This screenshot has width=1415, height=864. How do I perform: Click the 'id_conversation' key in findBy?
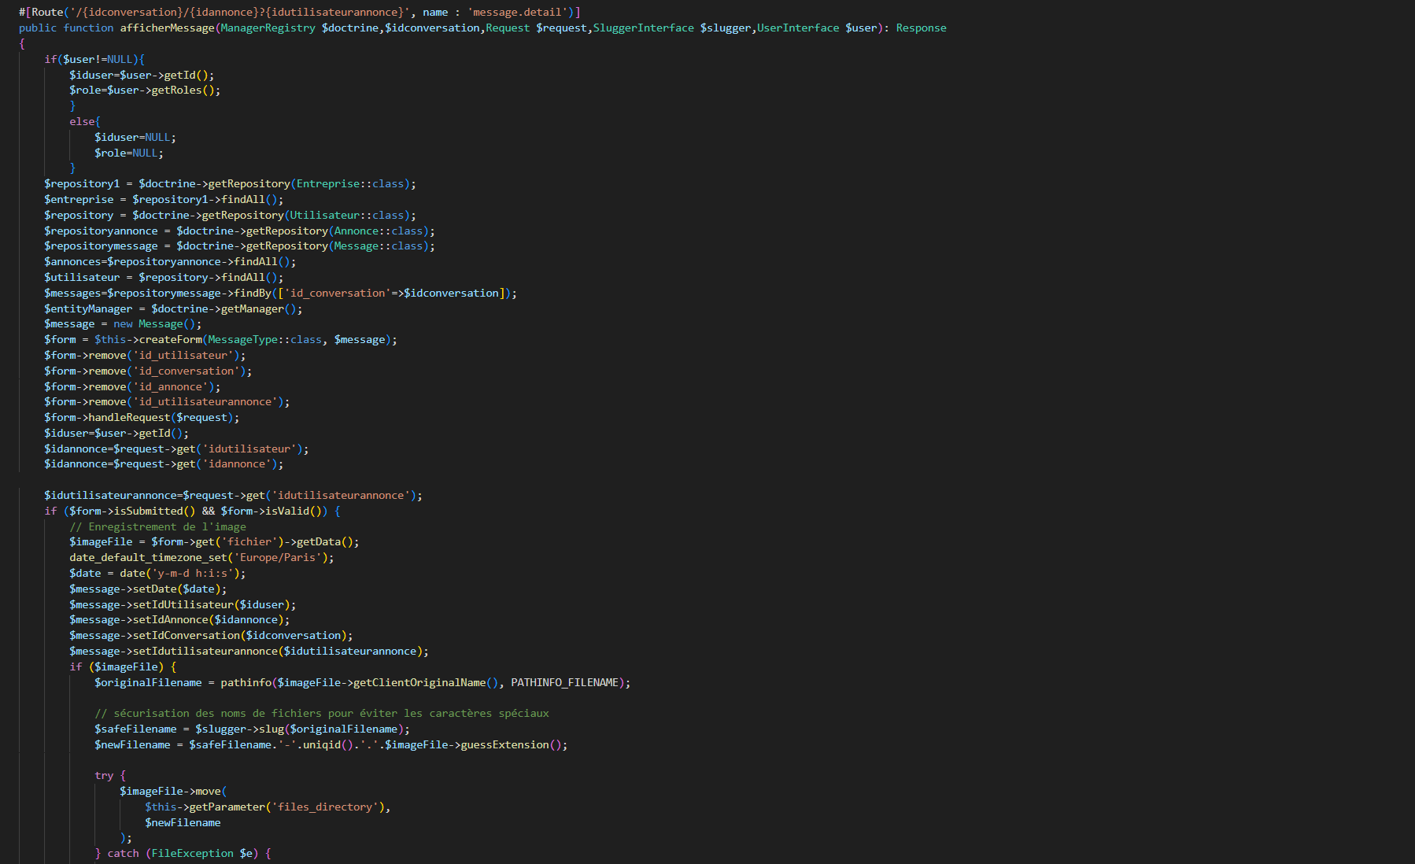(338, 293)
